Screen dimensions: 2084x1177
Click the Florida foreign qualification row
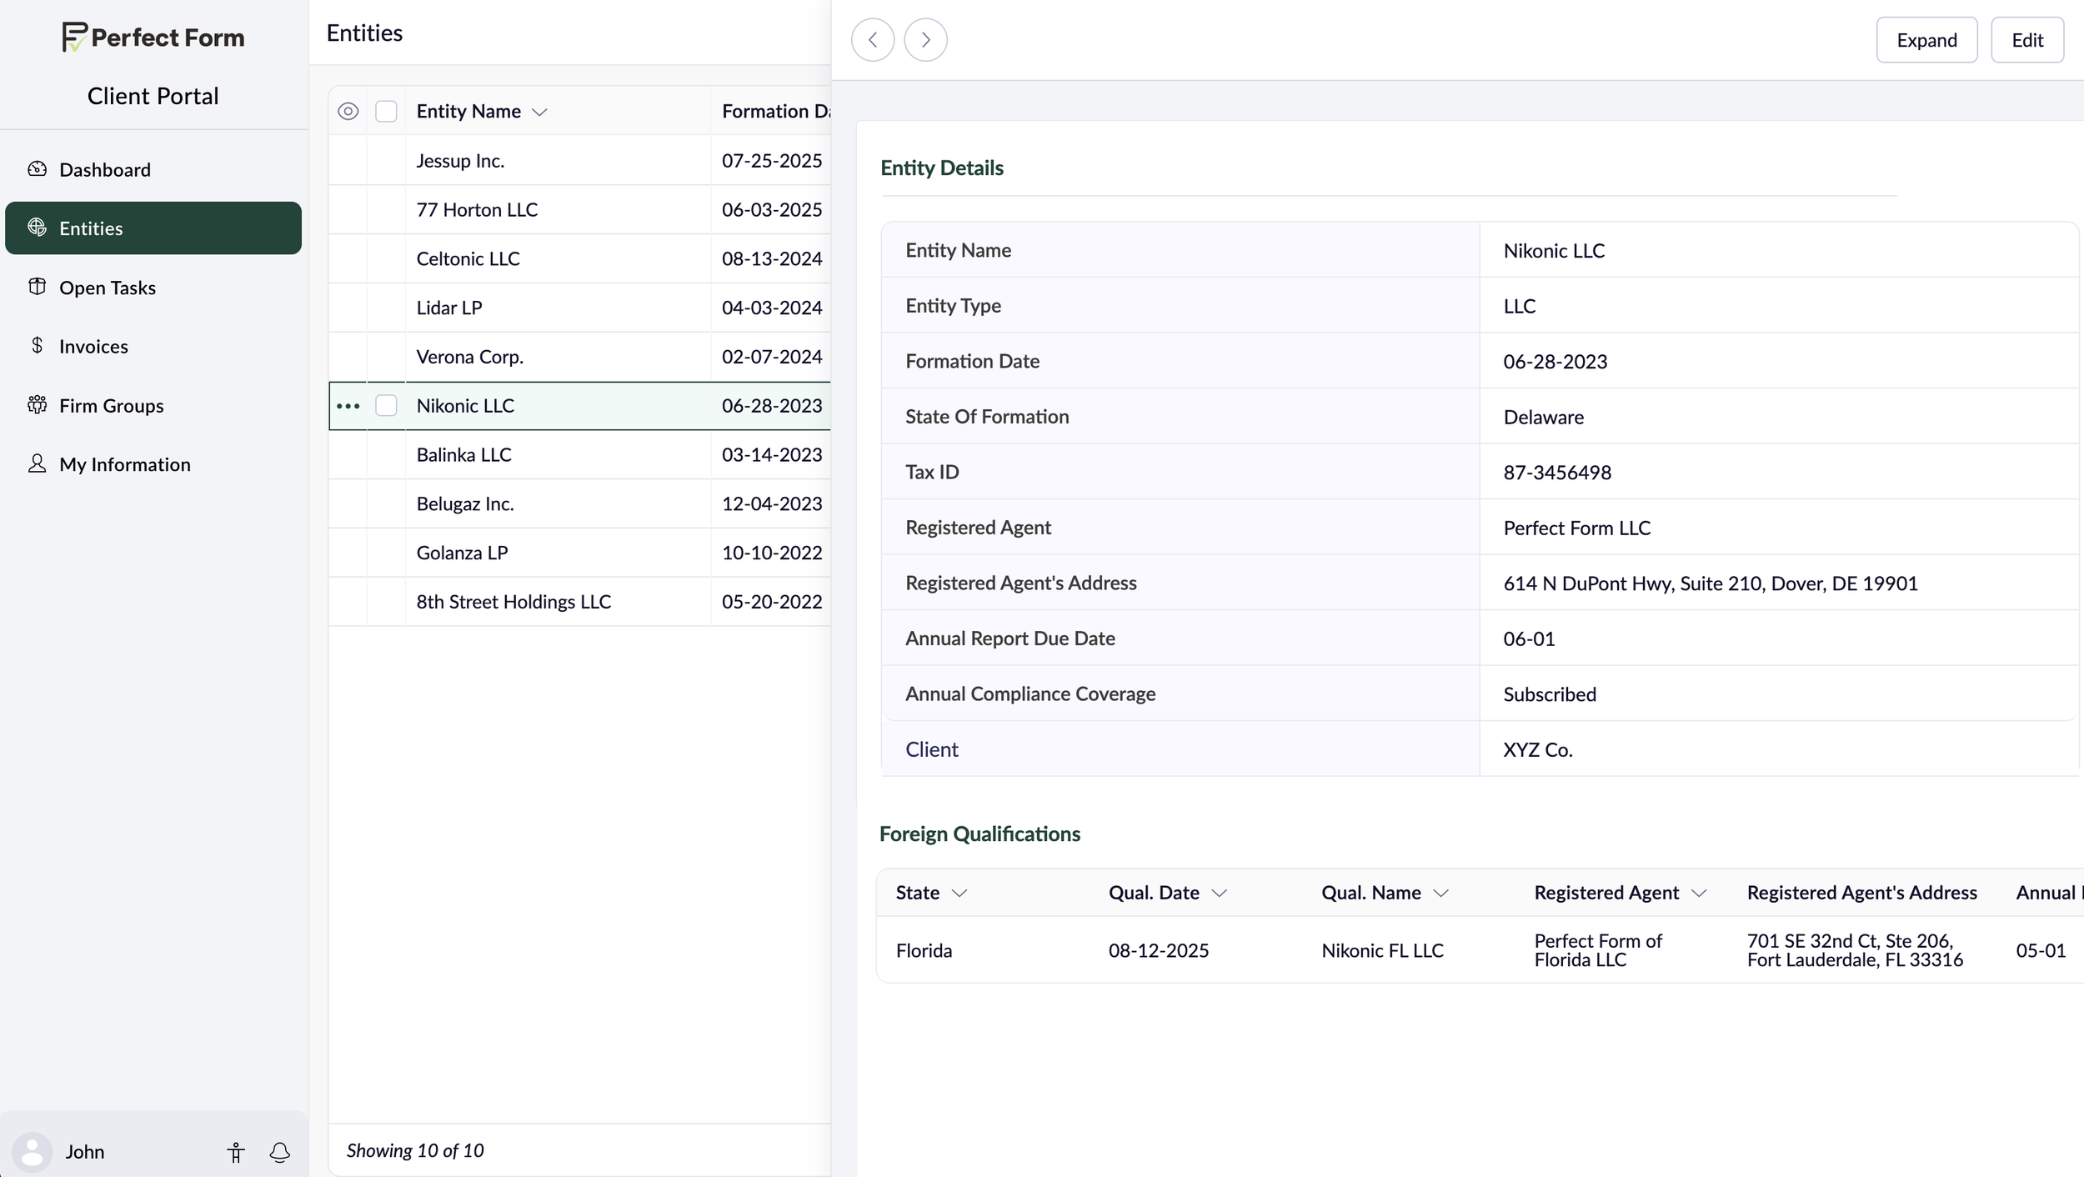pos(1480,950)
